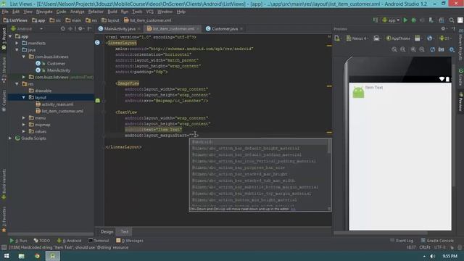The image size is (464, 261).
Task: Collapse the app node in project tree
Action: [10, 36]
